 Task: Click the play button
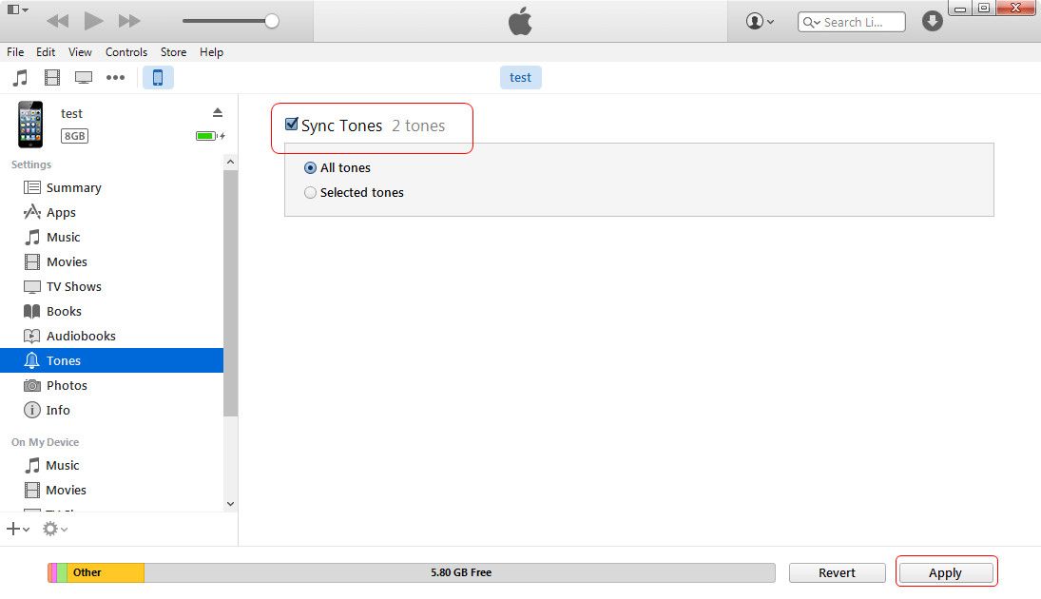tap(93, 21)
